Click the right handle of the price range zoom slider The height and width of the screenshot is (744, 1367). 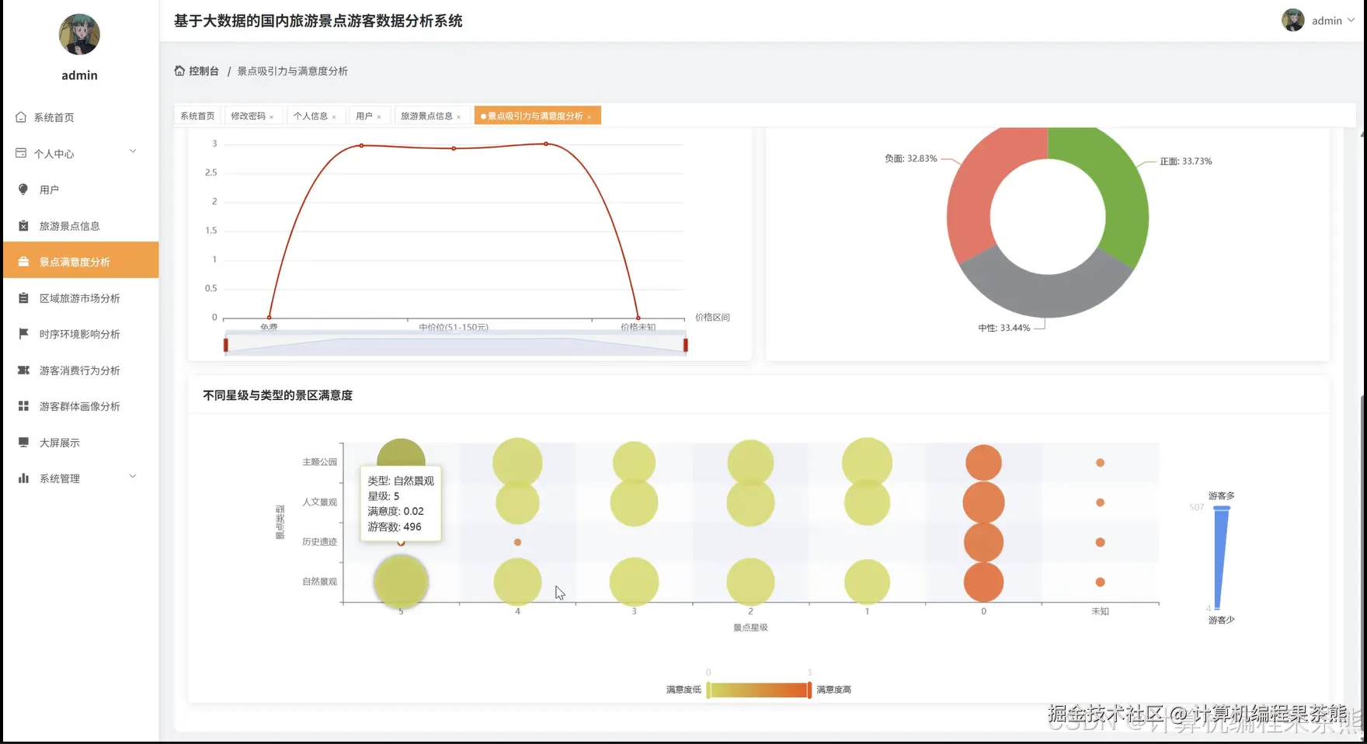click(x=686, y=344)
